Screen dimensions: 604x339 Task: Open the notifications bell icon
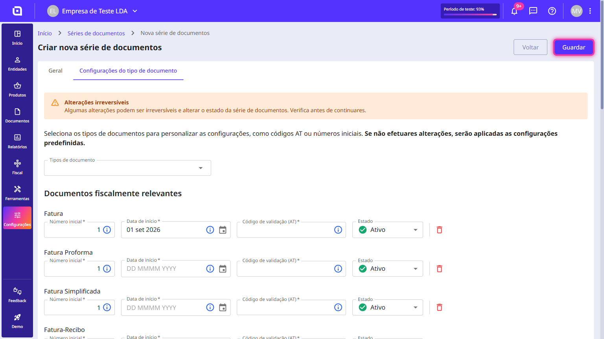click(x=514, y=11)
